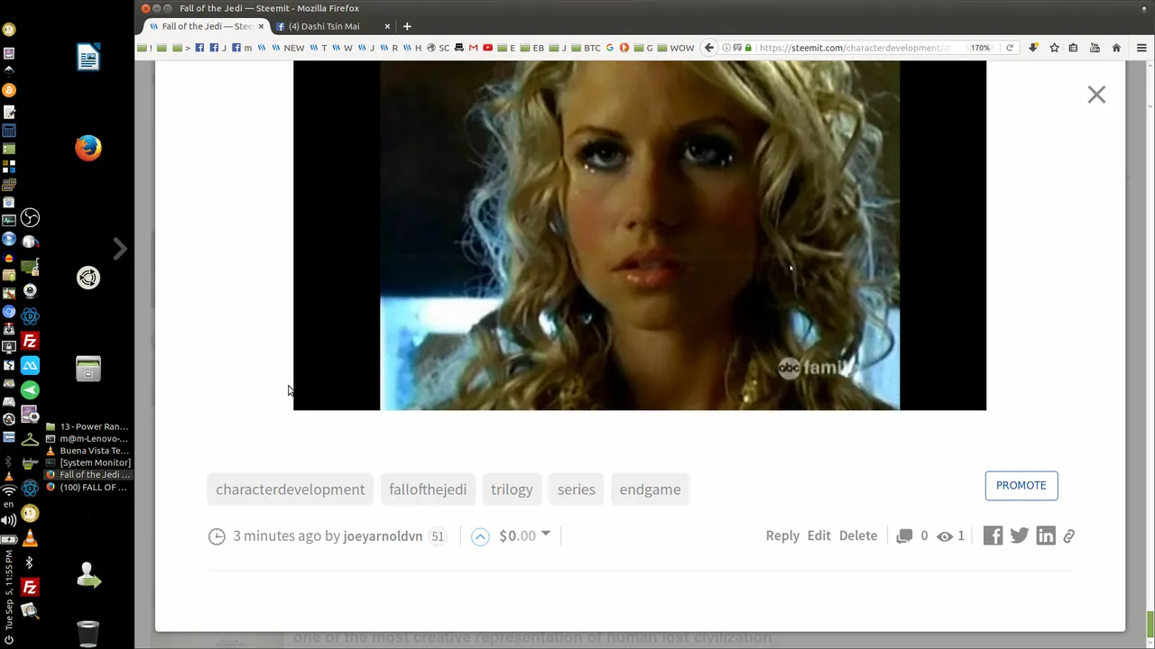Viewport: 1155px width, 649px height.
Task: Launch LibreOffice Writer from the desktop panel
Action: point(88,58)
